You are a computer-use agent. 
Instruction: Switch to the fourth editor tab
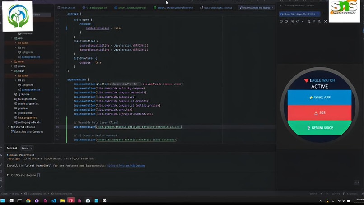(x=173, y=8)
